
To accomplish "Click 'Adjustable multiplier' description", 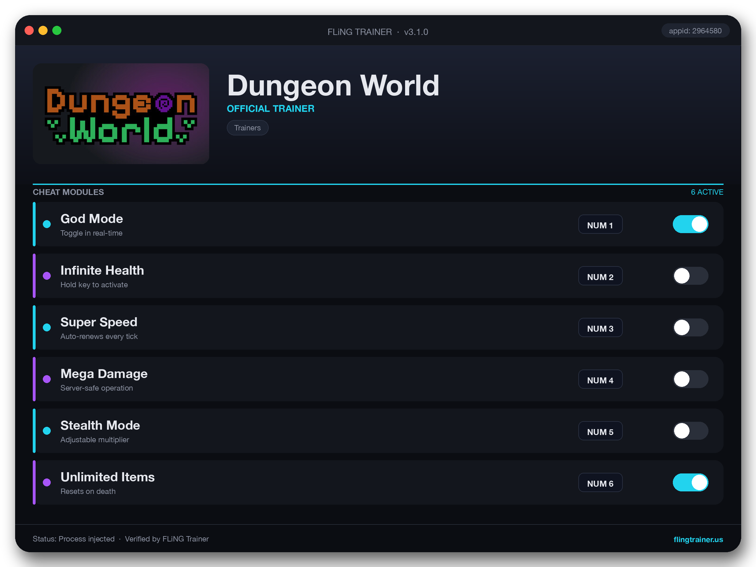I will [x=95, y=439].
